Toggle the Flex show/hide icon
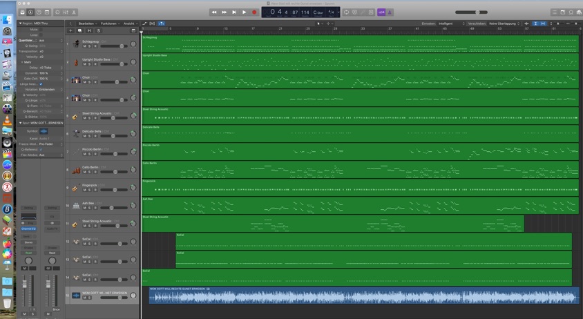This screenshot has width=583, height=319. point(152,23)
